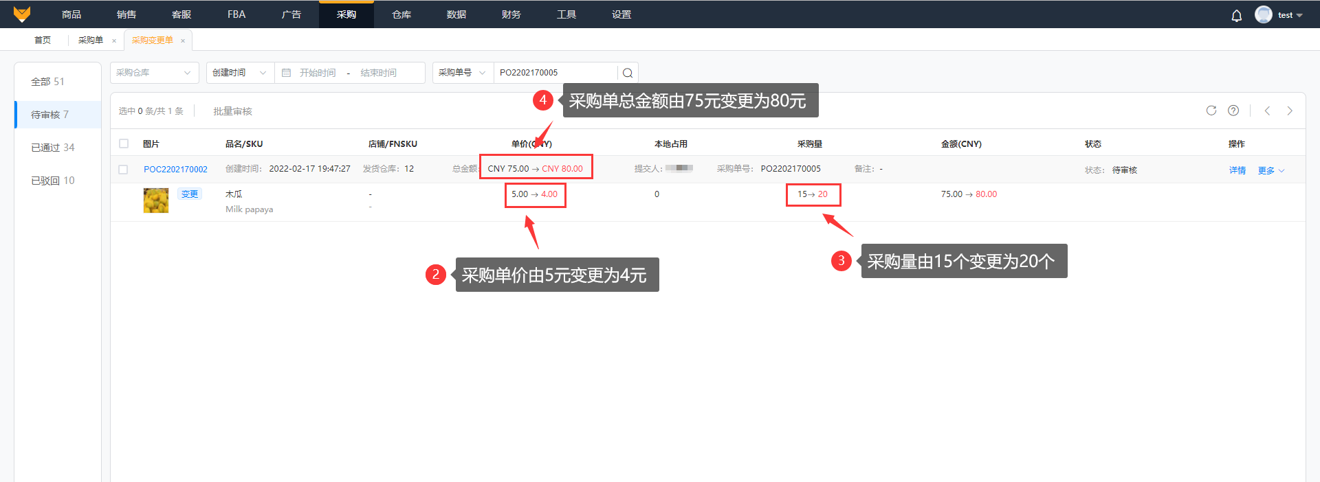
Task: Click the fox logo icon
Action: pos(22,14)
